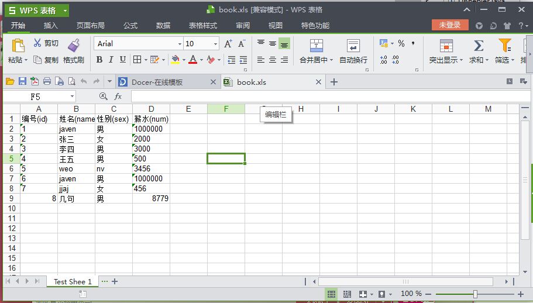Click the Highlight cells icon
This screenshot has width=533, height=303.
(x=446, y=45)
